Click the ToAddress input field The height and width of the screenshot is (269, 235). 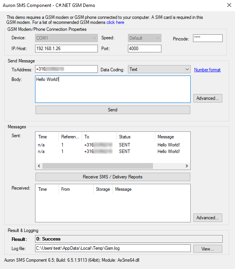pos(66,69)
